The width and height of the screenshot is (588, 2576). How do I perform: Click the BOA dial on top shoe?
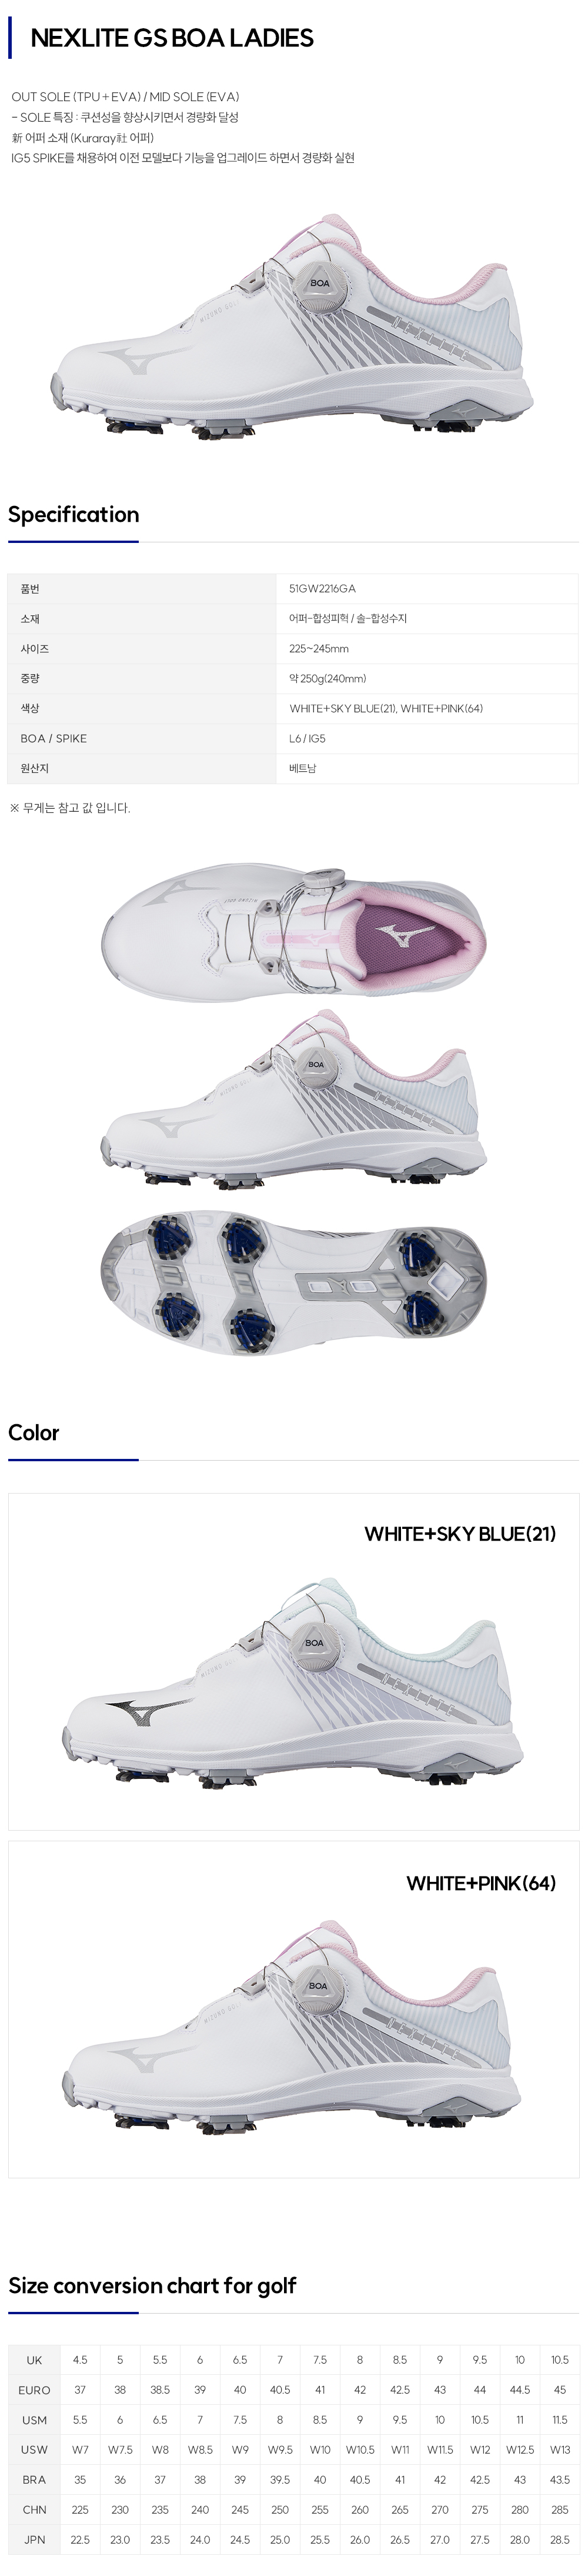click(x=319, y=283)
